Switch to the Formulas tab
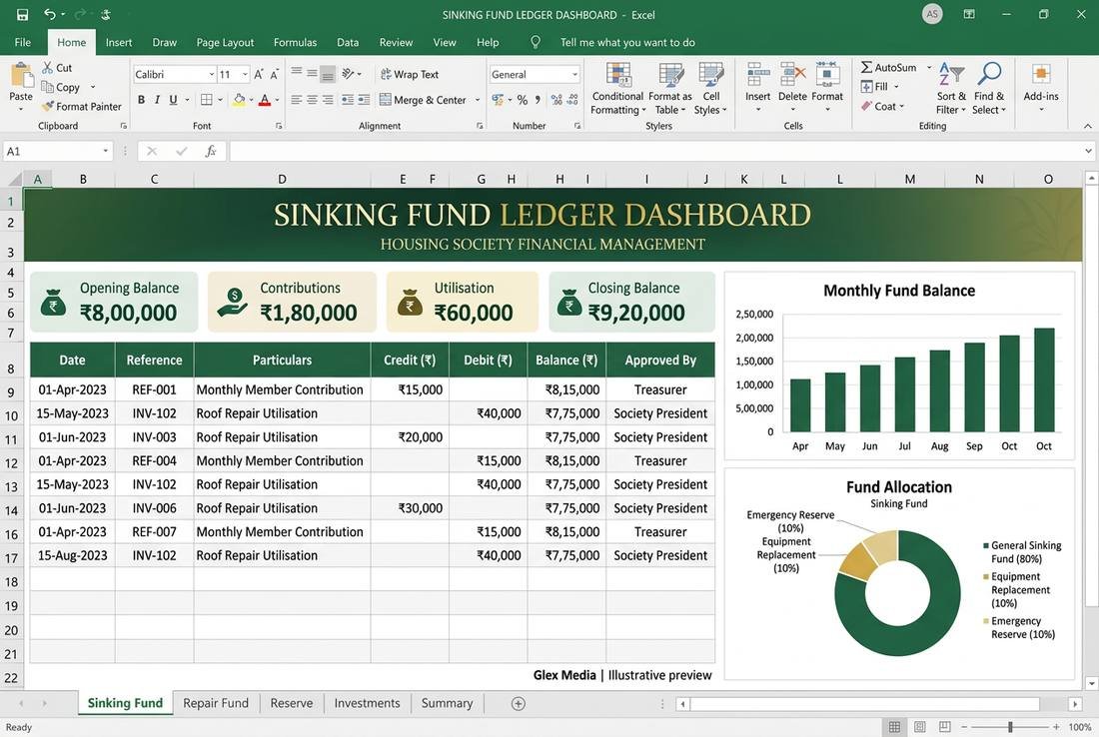This screenshot has width=1099, height=737. point(295,42)
